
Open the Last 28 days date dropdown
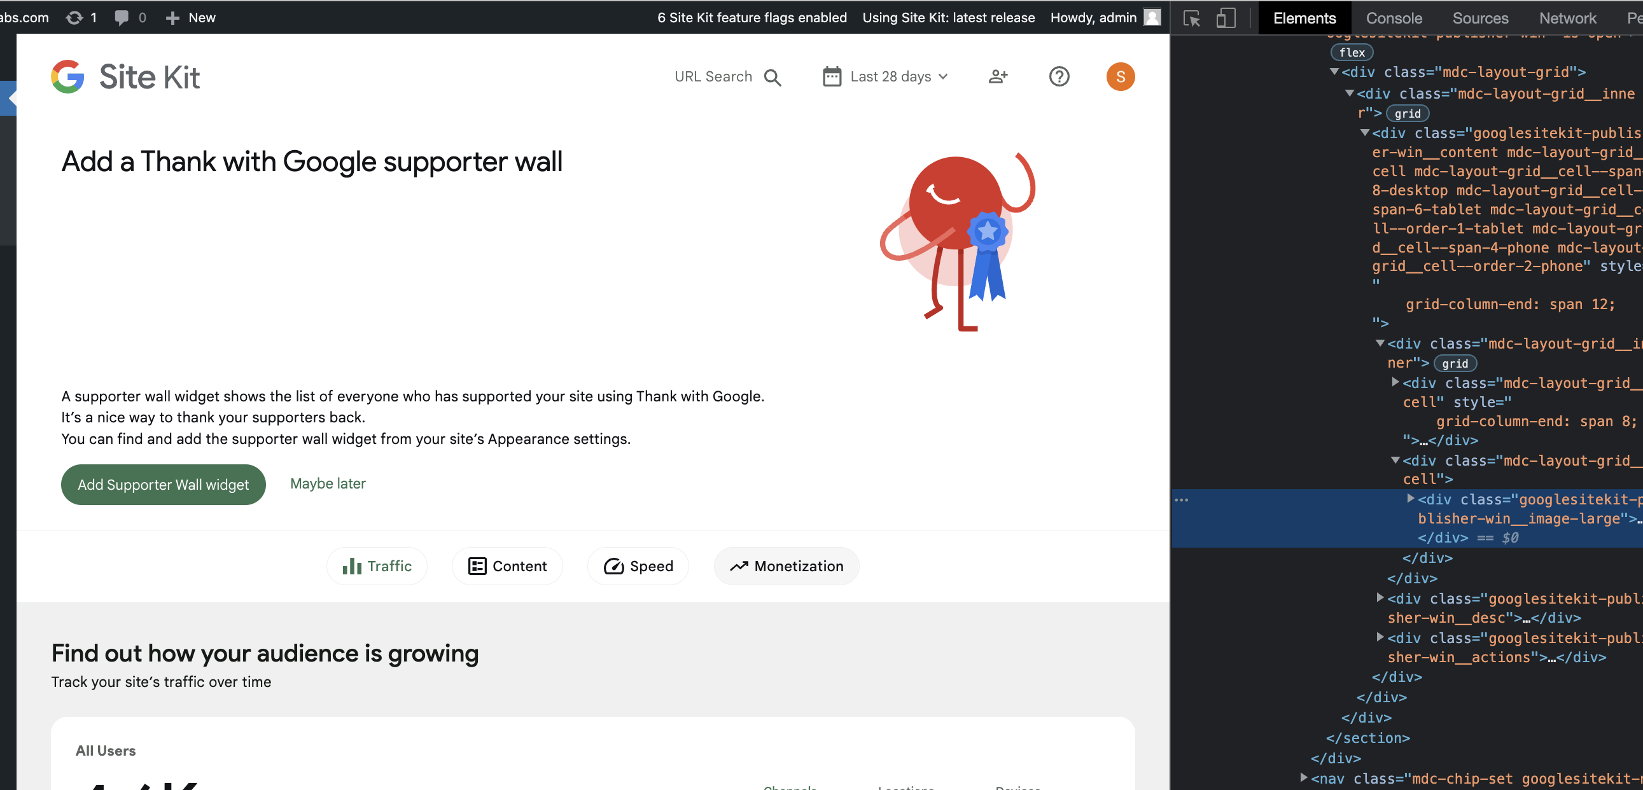pyautogui.click(x=885, y=77)
